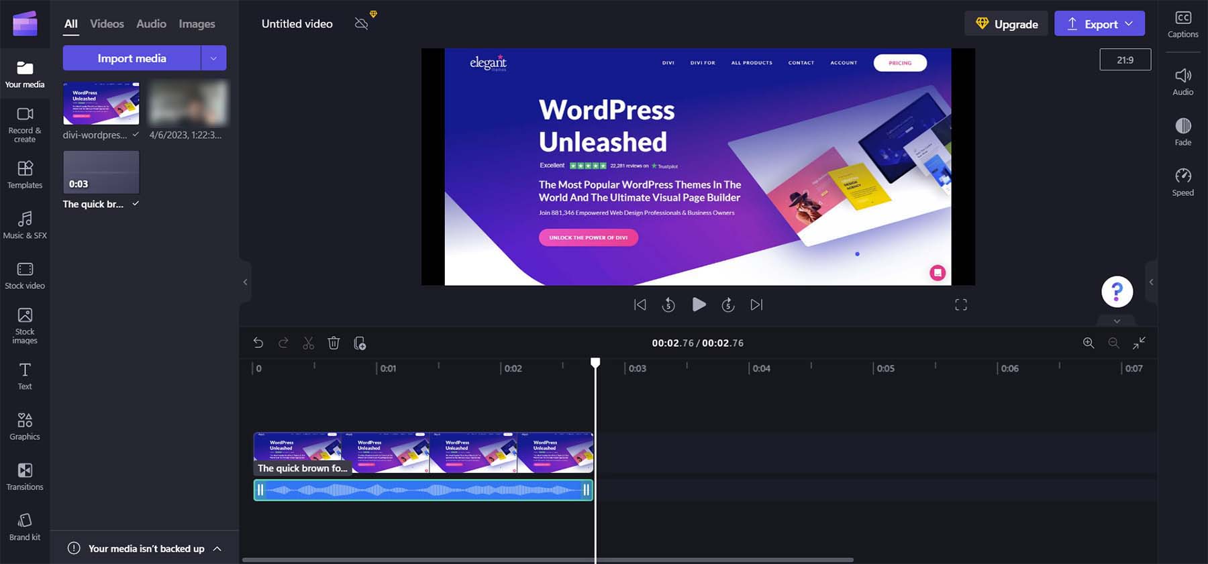This screenshot has height=564, width=1208.
Task: Delete selected clip with trash icon
Action: (334, 343)
